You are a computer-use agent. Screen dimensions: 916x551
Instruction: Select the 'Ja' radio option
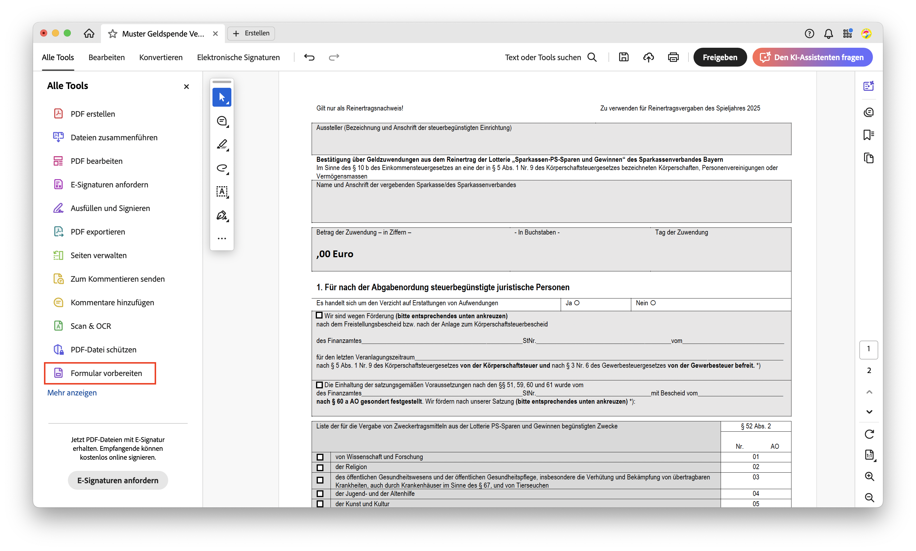click(577, 303)
